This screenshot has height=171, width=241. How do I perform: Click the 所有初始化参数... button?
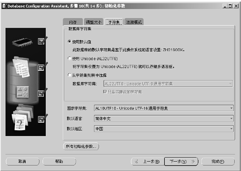click(x=81, y=146)
